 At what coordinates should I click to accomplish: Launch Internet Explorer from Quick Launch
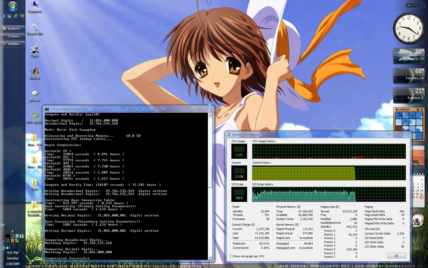tap(16, 16)
